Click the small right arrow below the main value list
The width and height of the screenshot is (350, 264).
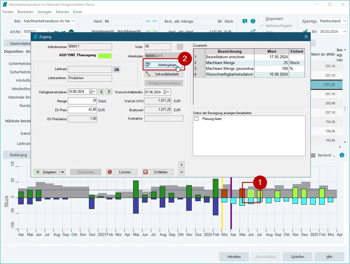340,147
